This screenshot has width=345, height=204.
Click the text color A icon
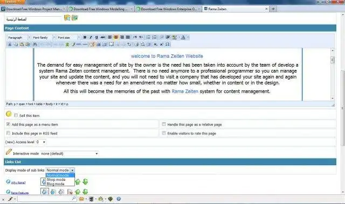click(x=183, y=37)
